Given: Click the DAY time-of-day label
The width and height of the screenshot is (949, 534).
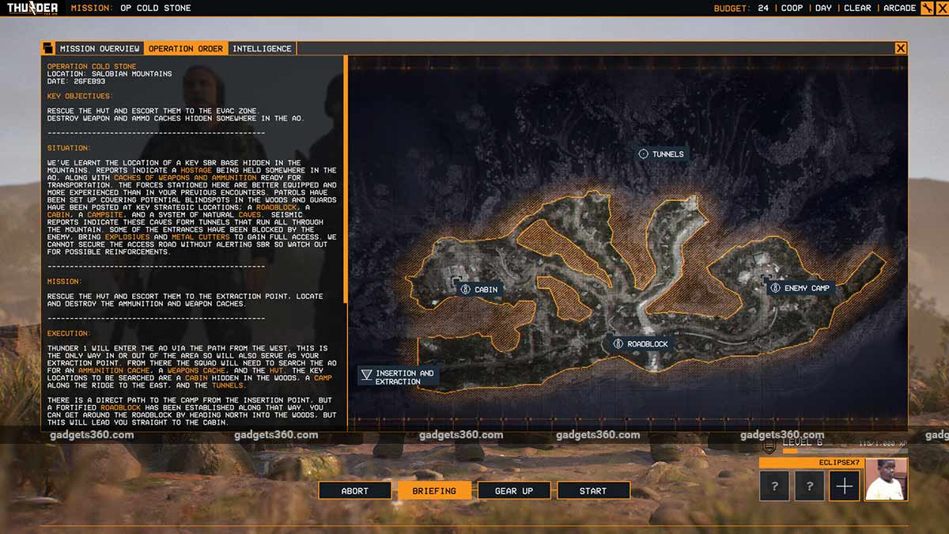Looking at the screenshot, I should click(823, 8).
